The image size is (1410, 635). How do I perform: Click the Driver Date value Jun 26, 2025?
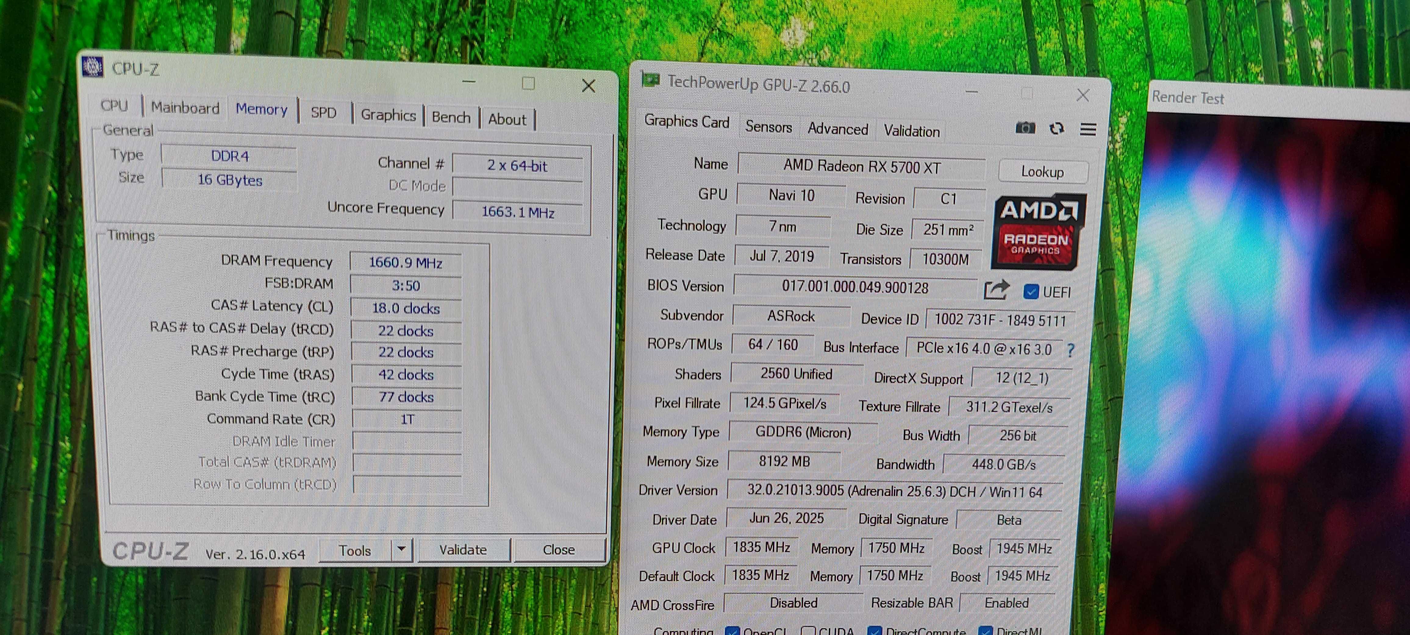click(786, 518)
